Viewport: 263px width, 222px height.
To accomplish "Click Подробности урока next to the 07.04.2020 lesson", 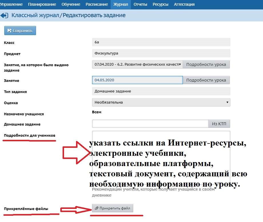I will 206,64.
